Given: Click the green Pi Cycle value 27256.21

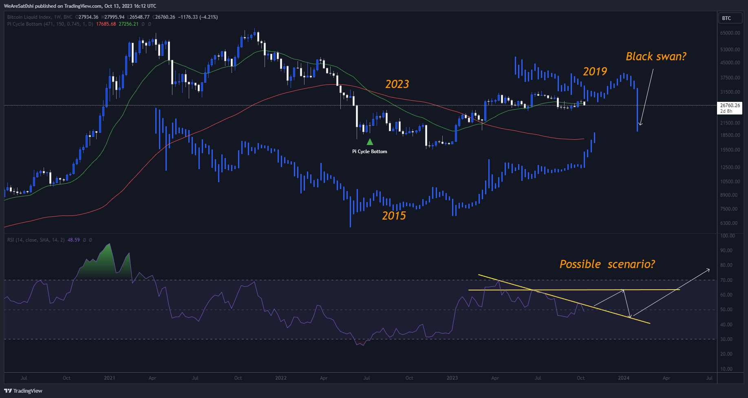Looking at the screenshot, I should 128,24.
